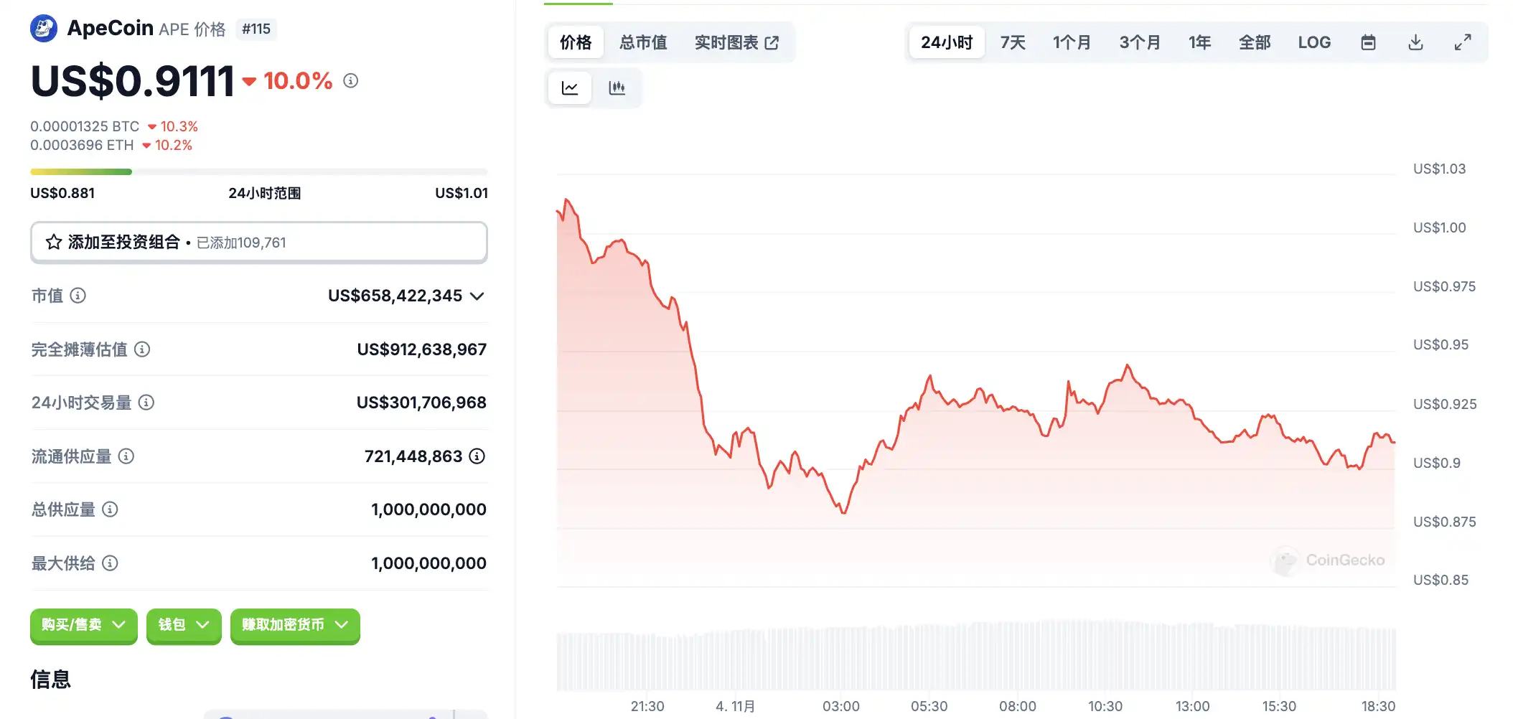Open the 钱包 dropdown
The height and width of the screenshot is (719, 1513).
[184, 625]
